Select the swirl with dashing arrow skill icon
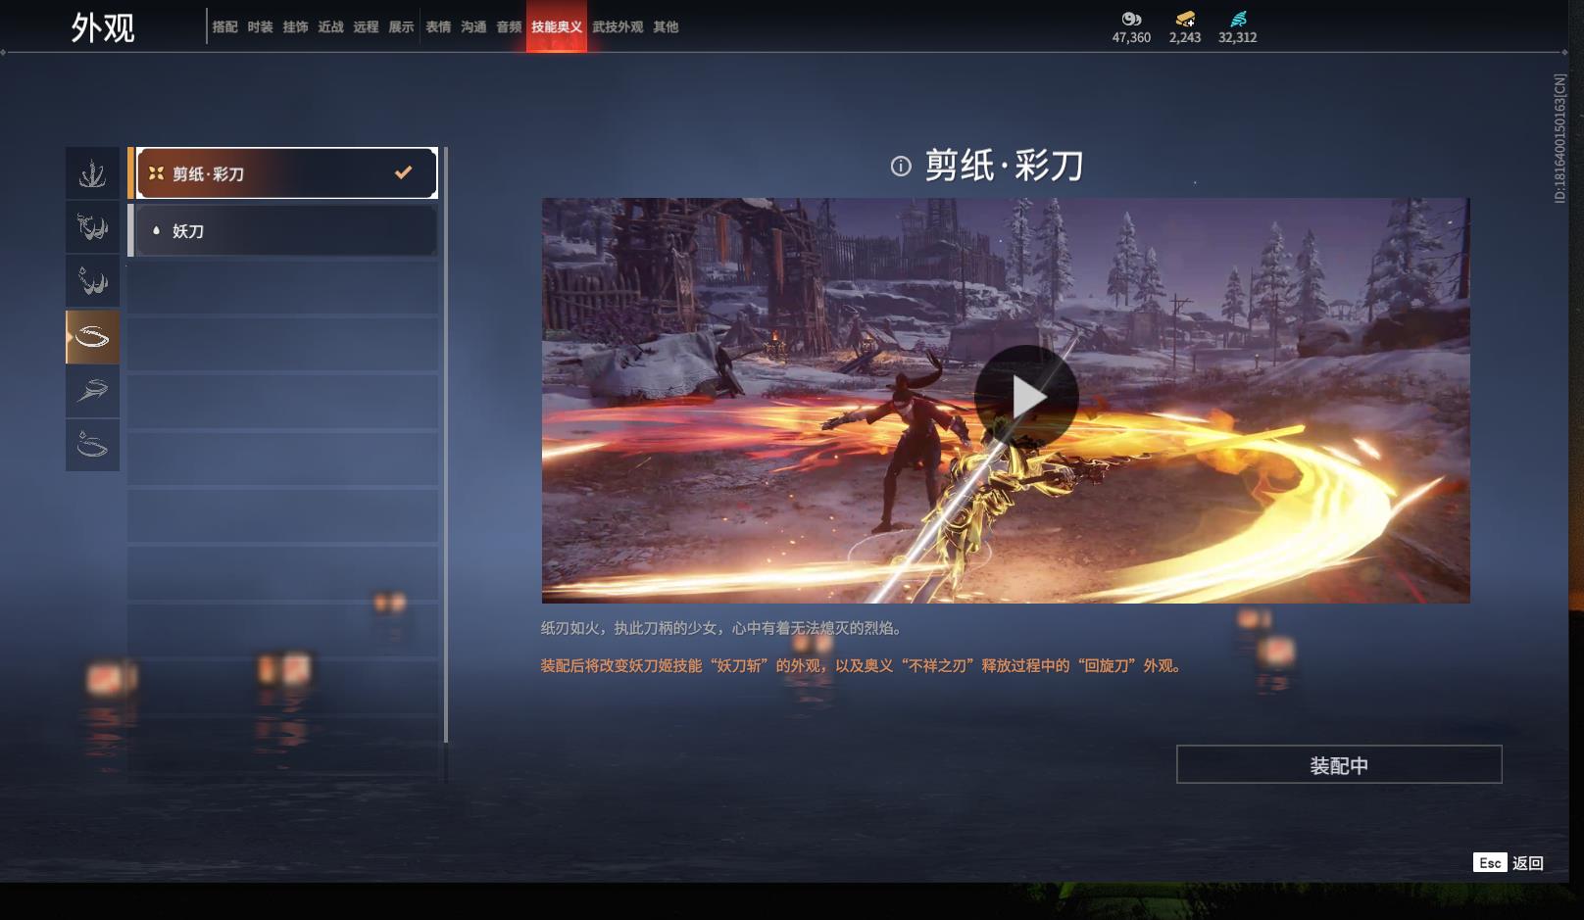1584x920 pixels. (x=92, y=392)
